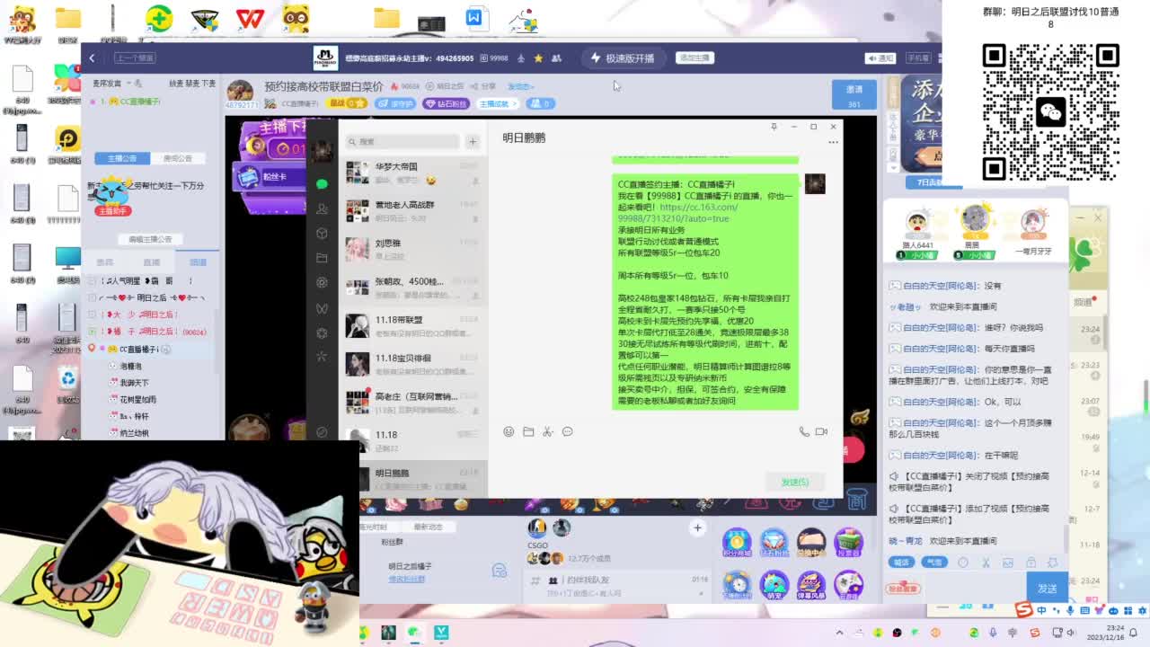Image resolution: width=1150 pixels, height=647 pixels.
Task: Open the three-dot chat info menu
Action: click(833, 141)
